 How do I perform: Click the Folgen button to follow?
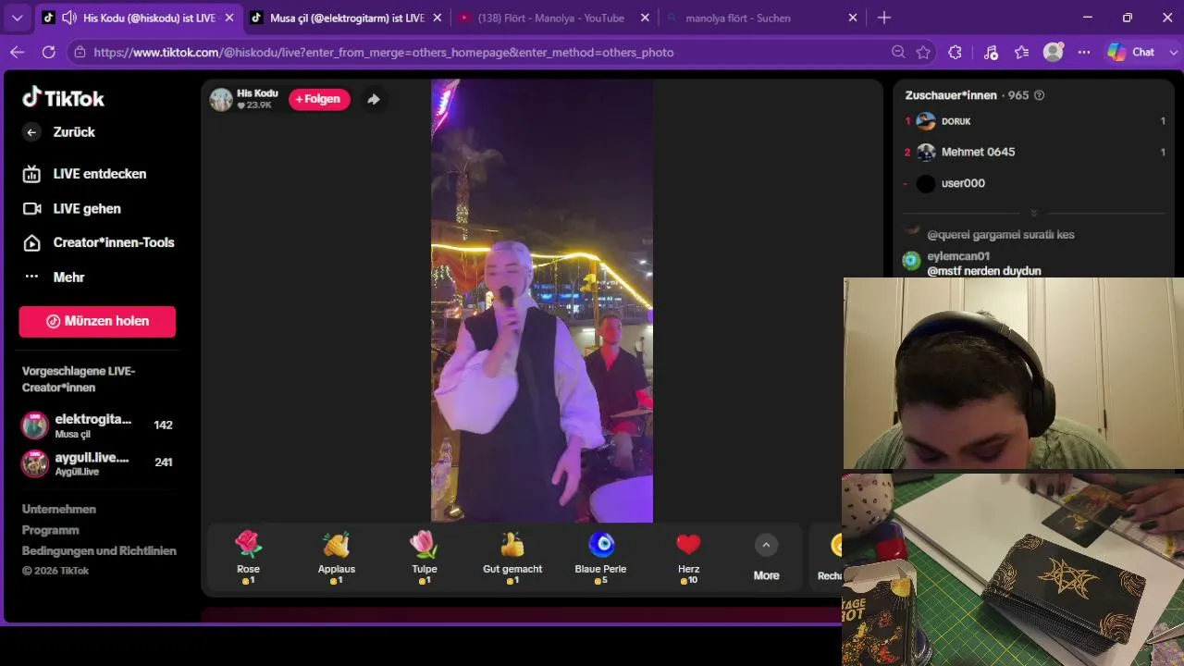click(319, 99)
